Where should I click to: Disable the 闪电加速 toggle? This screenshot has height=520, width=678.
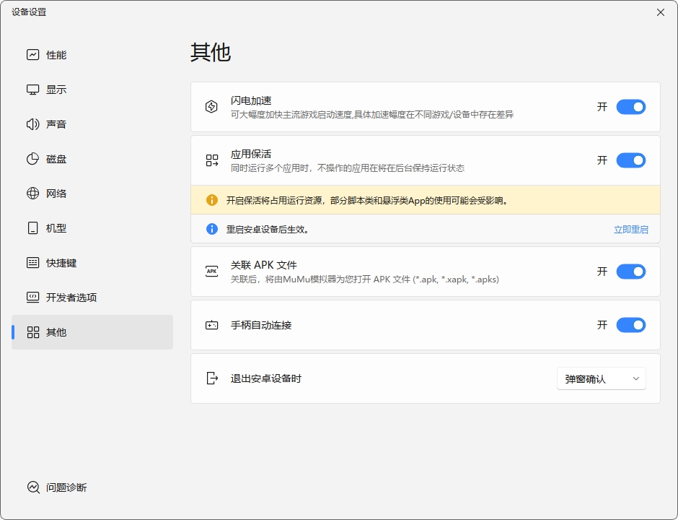[x=631, y=107]
